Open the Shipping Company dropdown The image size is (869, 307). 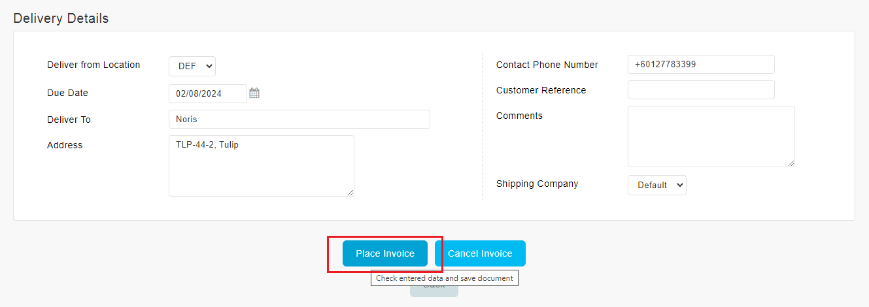pyautogui.click(x=657, y=185)
